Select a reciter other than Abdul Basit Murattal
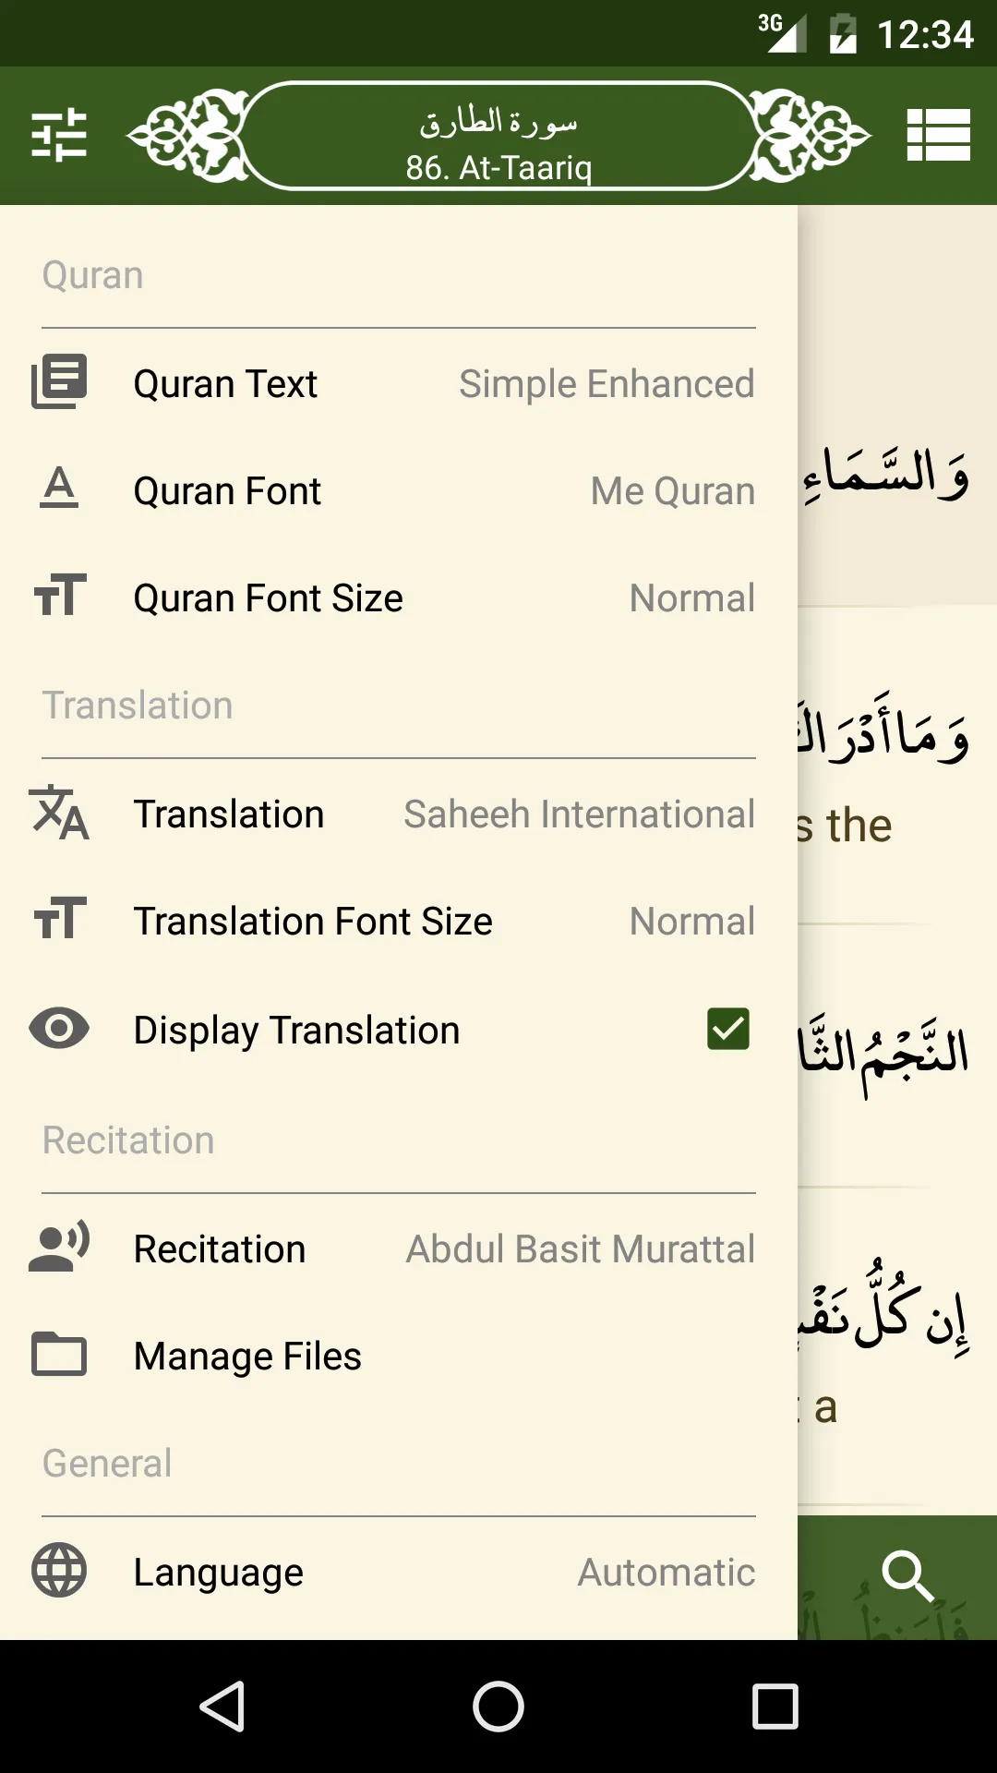This screenshot has width=997, height=1773. [581, 1249]
